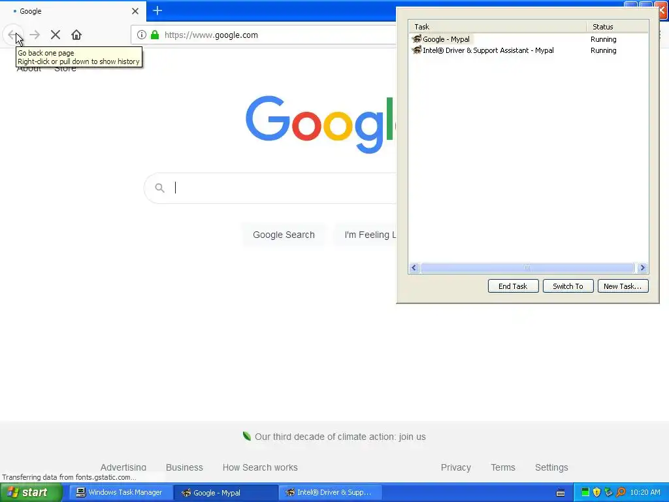Click the task list left scroll arrow
The image size is (669, 502).
[414, 267]
